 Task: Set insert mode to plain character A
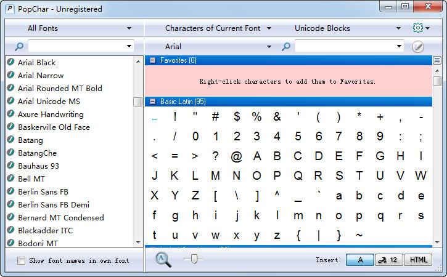(x=360, y=260)
